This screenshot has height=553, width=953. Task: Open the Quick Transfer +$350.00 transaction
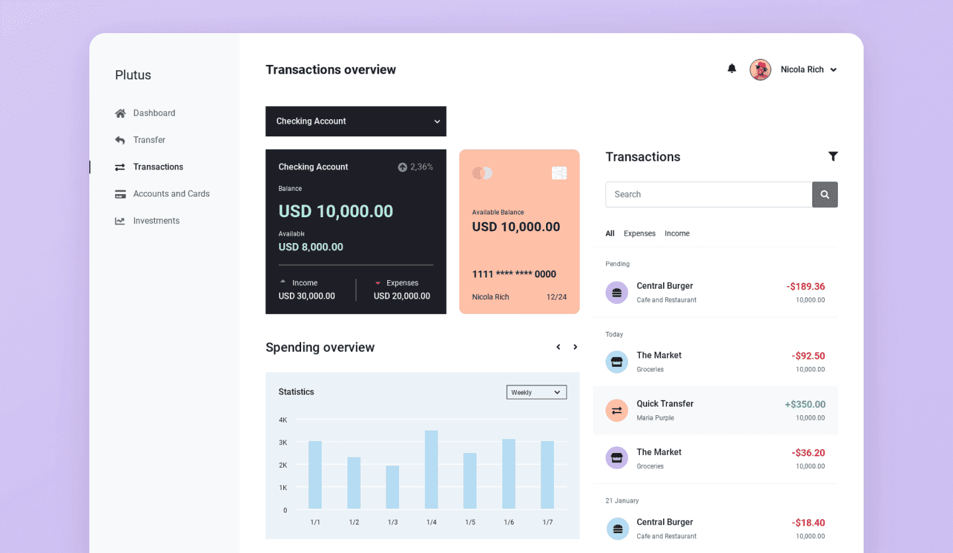click(715, 411)
